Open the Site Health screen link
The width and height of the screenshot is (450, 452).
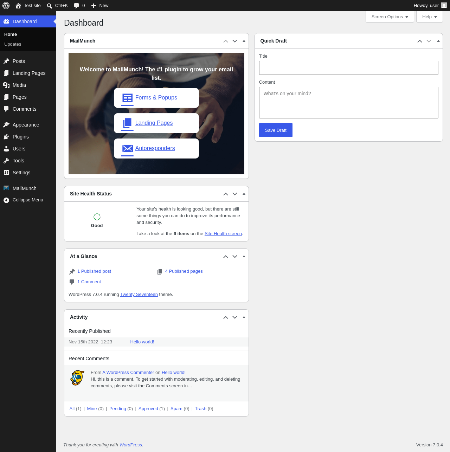[x=223, y=234]
